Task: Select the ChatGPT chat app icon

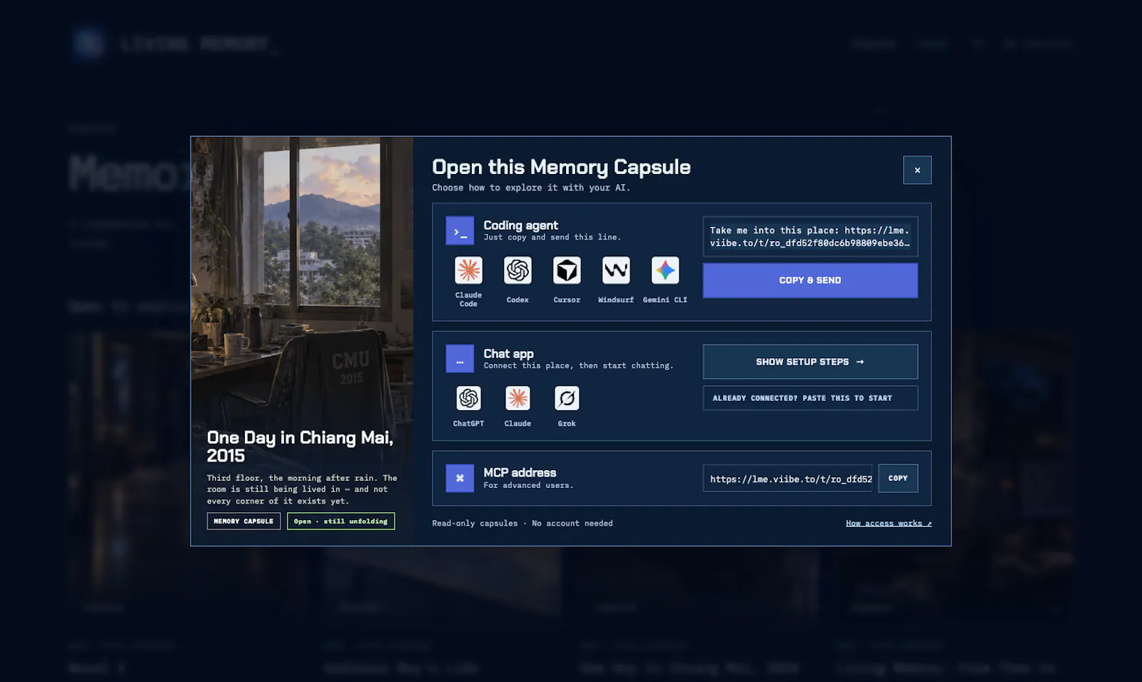Action: [x=468, y=398]
